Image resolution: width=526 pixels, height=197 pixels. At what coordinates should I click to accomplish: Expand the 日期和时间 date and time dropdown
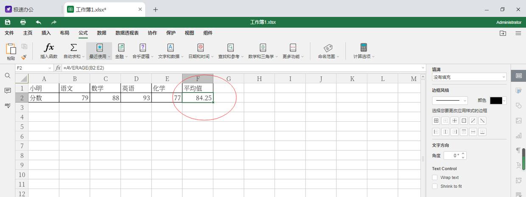(213, 57)
